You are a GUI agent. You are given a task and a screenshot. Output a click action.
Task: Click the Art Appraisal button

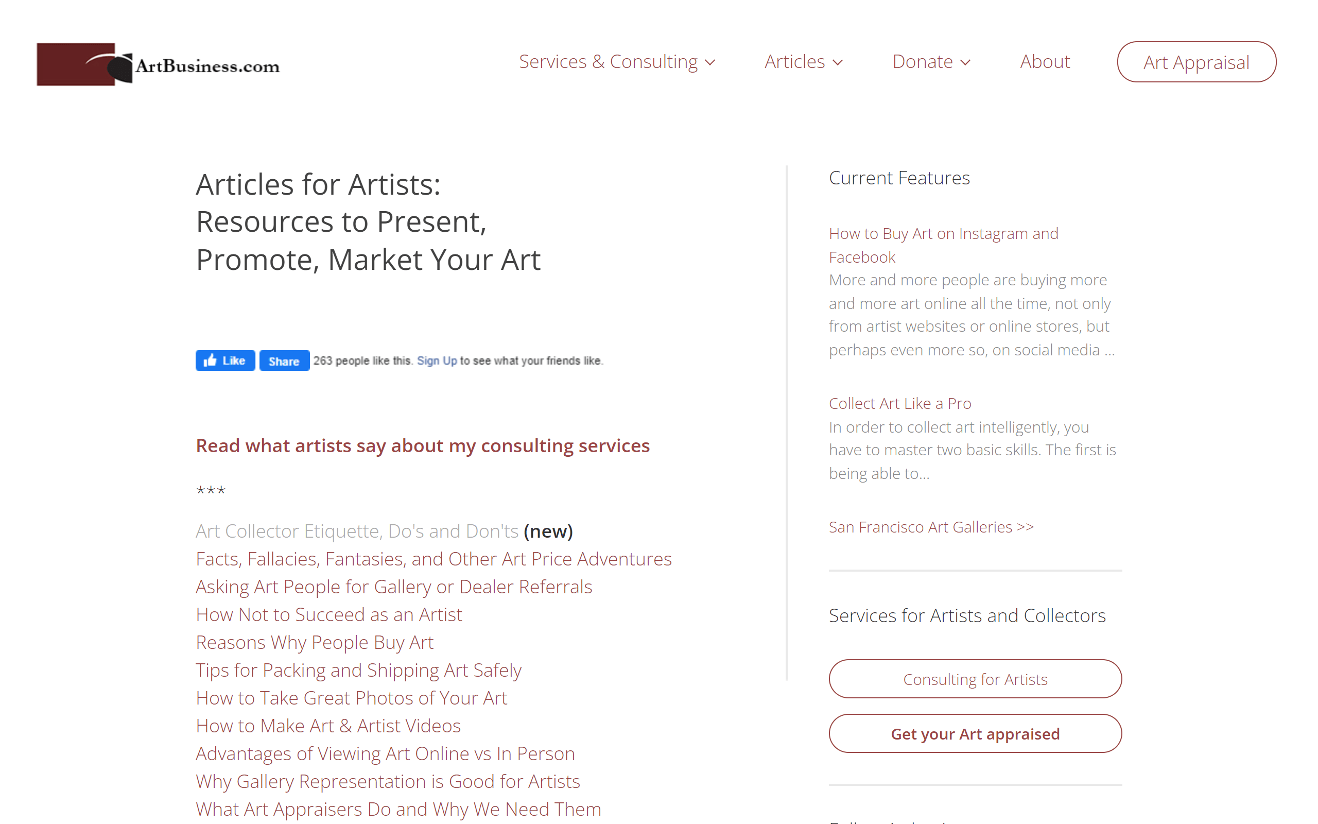click(x=1196, y=62)
